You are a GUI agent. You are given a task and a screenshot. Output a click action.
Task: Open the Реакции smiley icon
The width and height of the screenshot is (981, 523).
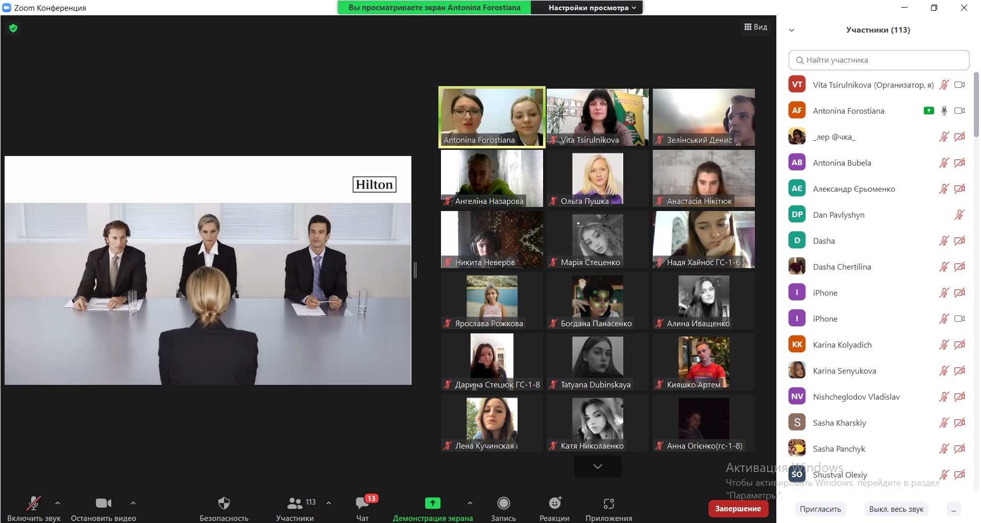tap(555, 503)
